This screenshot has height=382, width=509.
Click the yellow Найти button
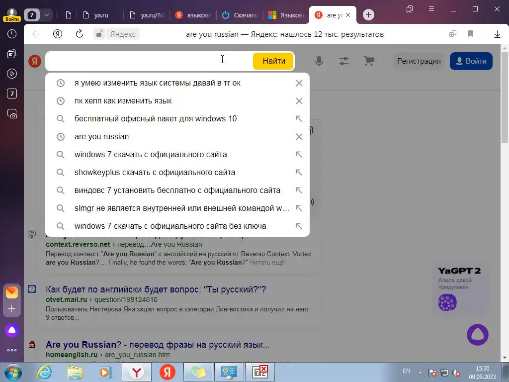274,61
